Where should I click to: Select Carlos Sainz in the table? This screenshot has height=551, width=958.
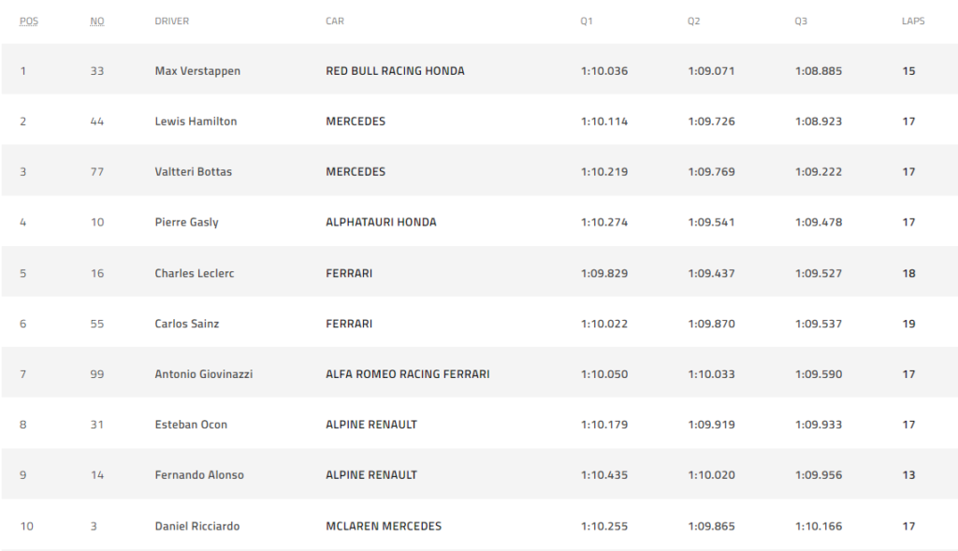(x=186, y=324)
